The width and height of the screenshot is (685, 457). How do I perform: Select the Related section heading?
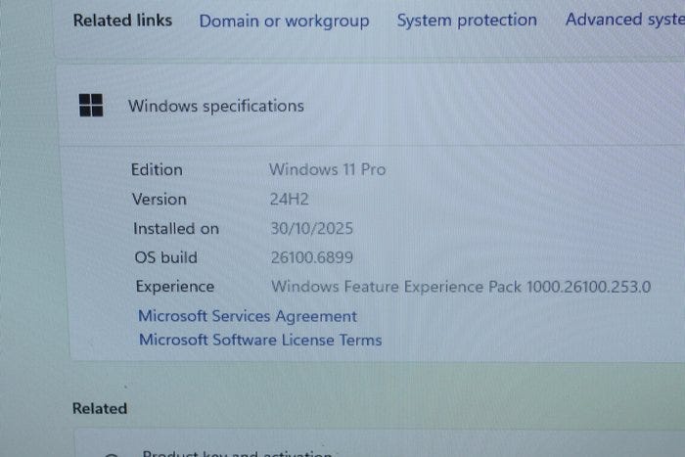click(100, 408)
